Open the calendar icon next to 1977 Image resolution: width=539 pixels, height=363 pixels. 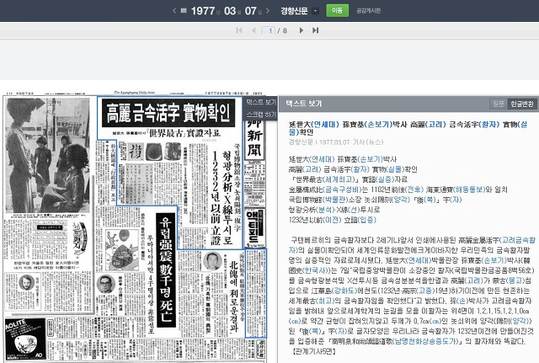(184, 11)
